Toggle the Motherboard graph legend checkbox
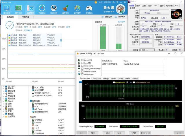The height and width of the screenshot is (136, 185). click(113, 82)
